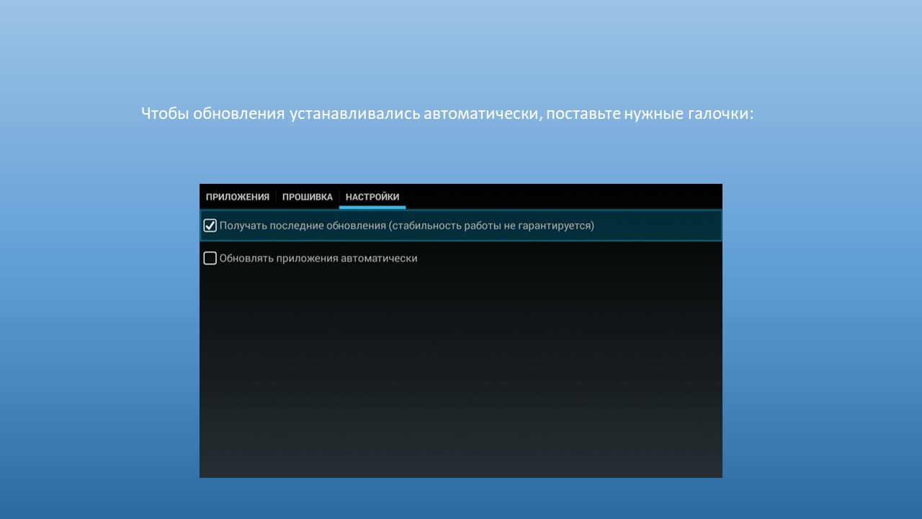922x519 pixels.
Task: Uncheck the Получать последние обновления checkbox
Action: tap(210, 226)
